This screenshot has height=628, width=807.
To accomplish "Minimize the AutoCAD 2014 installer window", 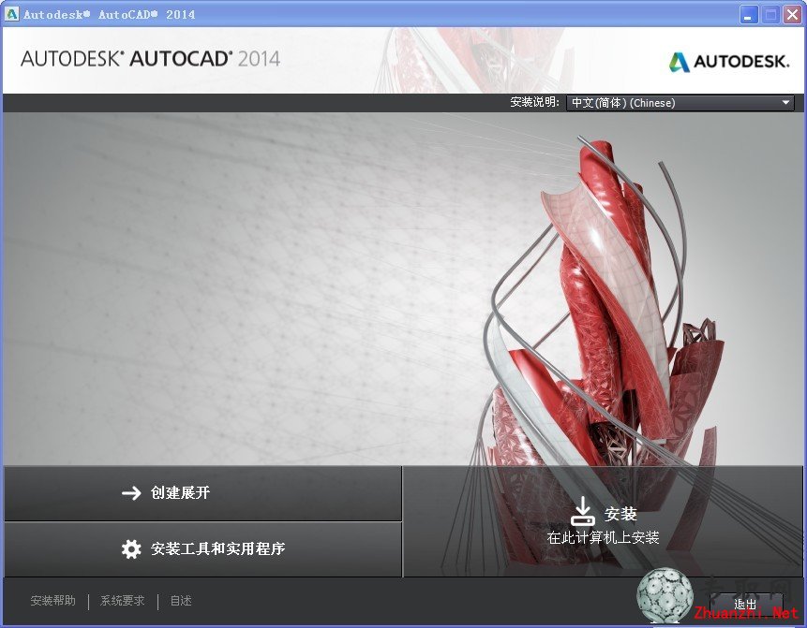I will [x=749, y=14].
